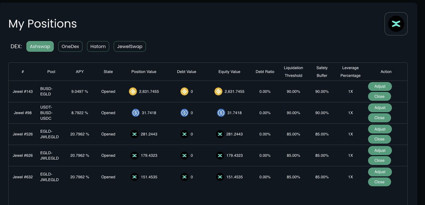Click the My Positions heading
The image size is (425, 205).
click(x=42, y=24)
